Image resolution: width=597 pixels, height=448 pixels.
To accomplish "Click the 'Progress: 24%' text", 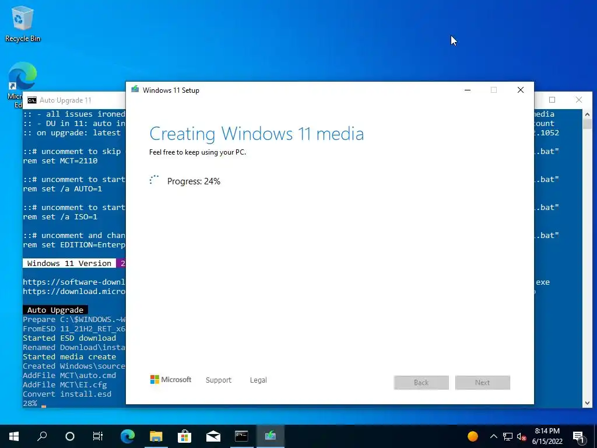I will (194, 181).
